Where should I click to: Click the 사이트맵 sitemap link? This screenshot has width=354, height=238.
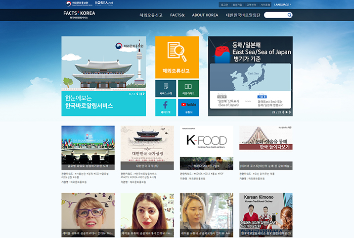click(x=265, y=5)
